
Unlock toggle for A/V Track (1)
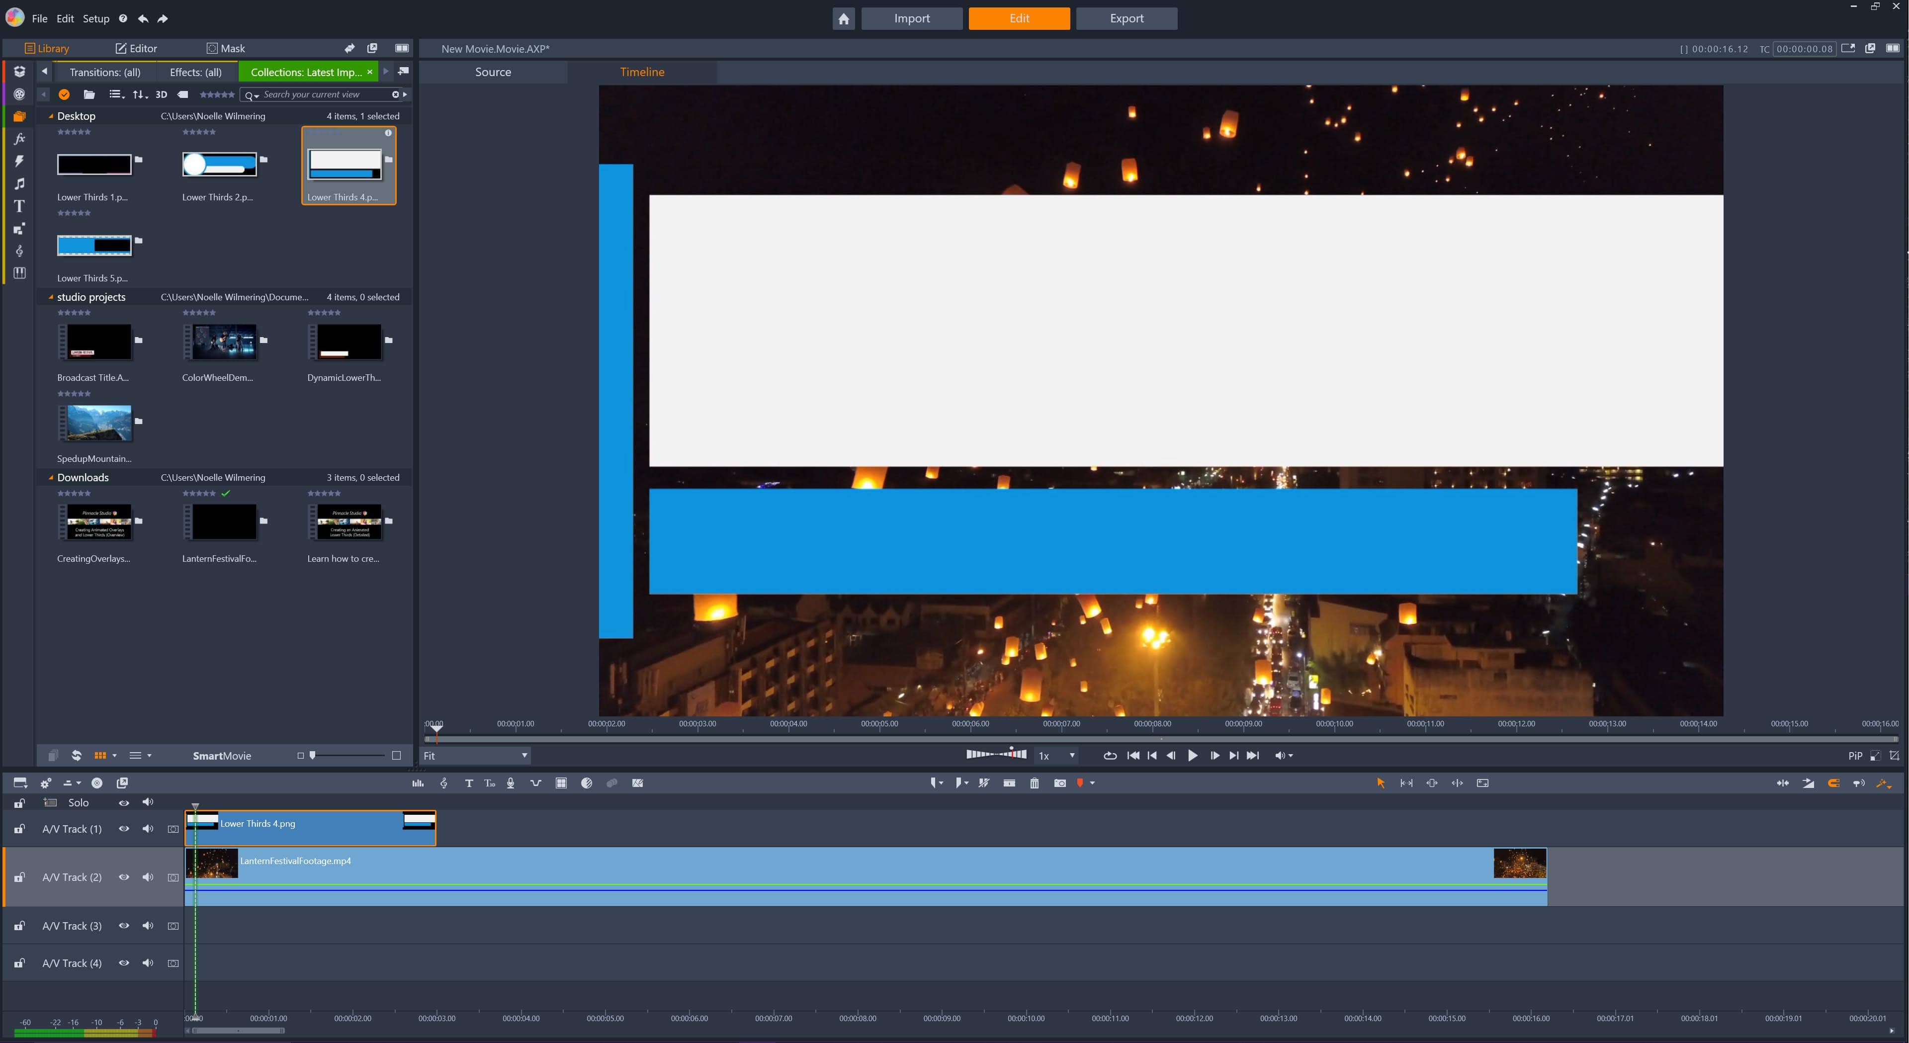[x=19, y=829]
